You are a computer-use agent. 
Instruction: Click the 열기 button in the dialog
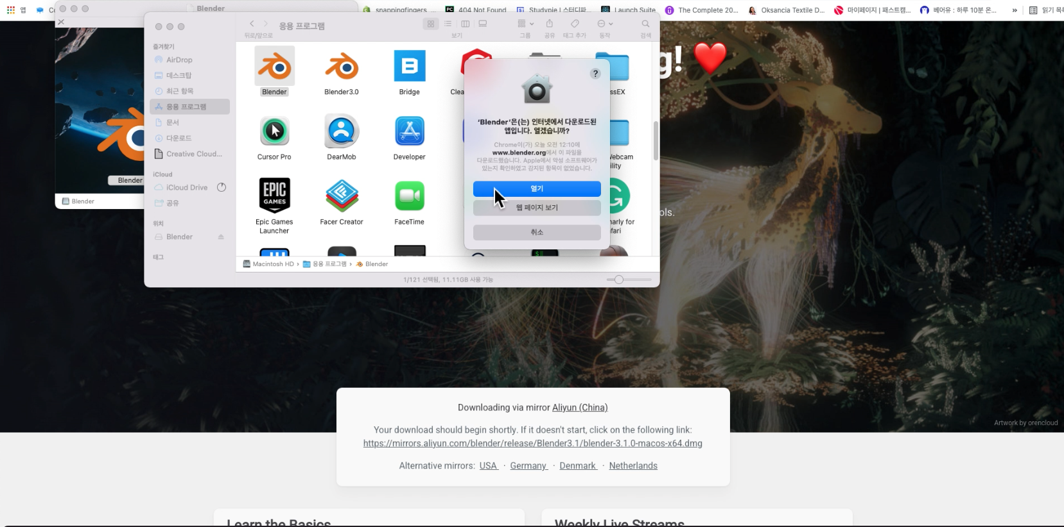point(537,188)
